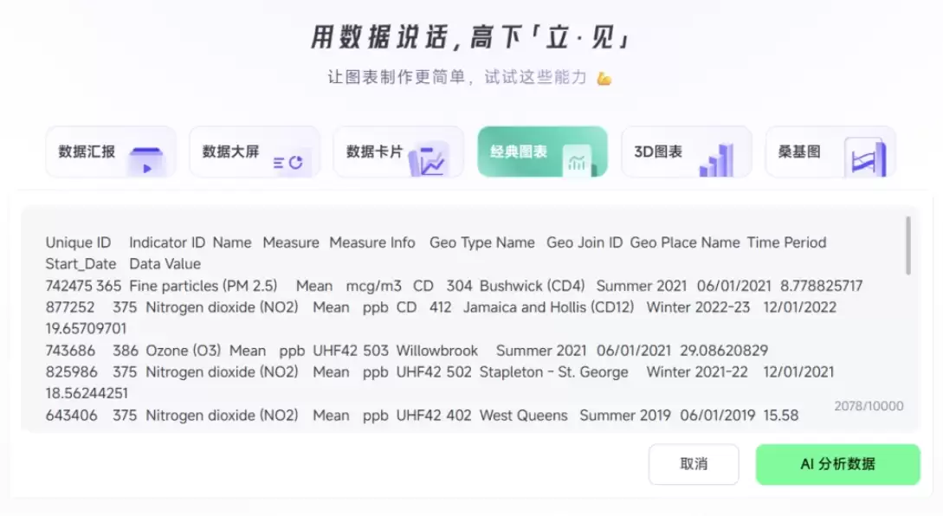Click the Unique ID header text
This screenshot has height=516, width=943.
(x=79, y=242)
